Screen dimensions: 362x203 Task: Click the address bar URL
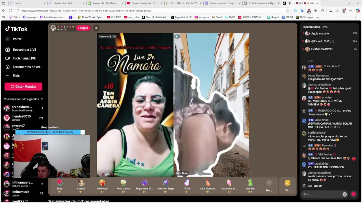[x=86, y=10]
